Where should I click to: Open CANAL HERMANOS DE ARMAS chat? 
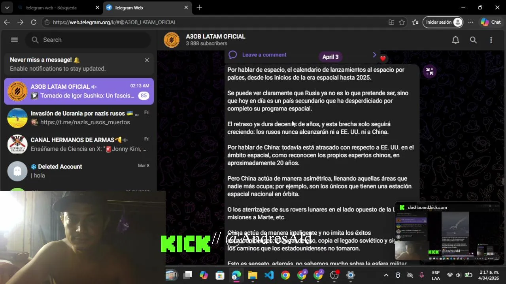coord(79,144)
